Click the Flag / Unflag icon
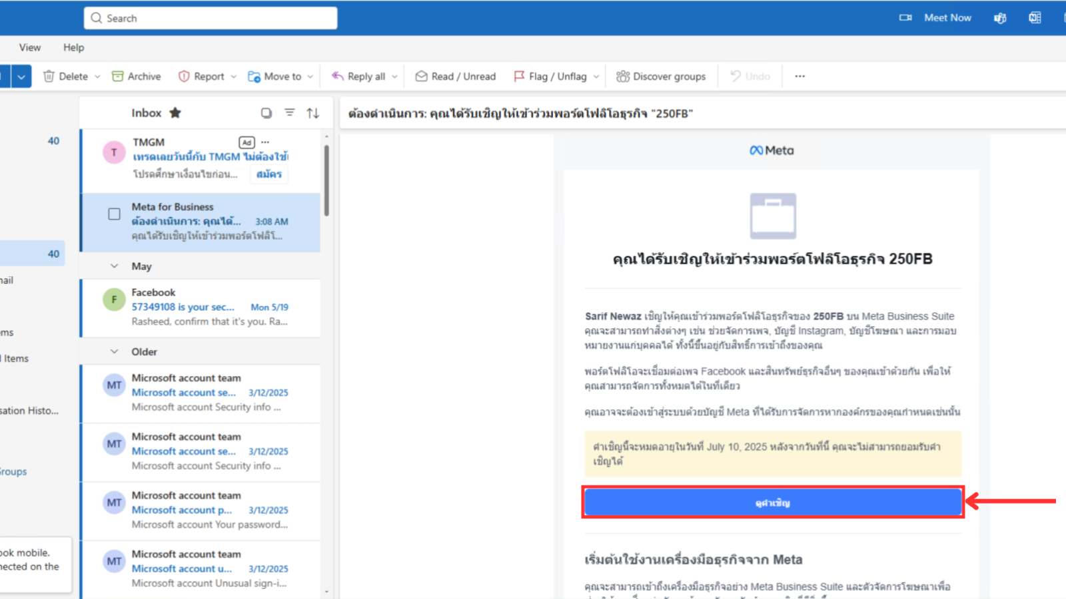Image resolution: width=1066 pixels, height=599 pixels. coord(519,77)
